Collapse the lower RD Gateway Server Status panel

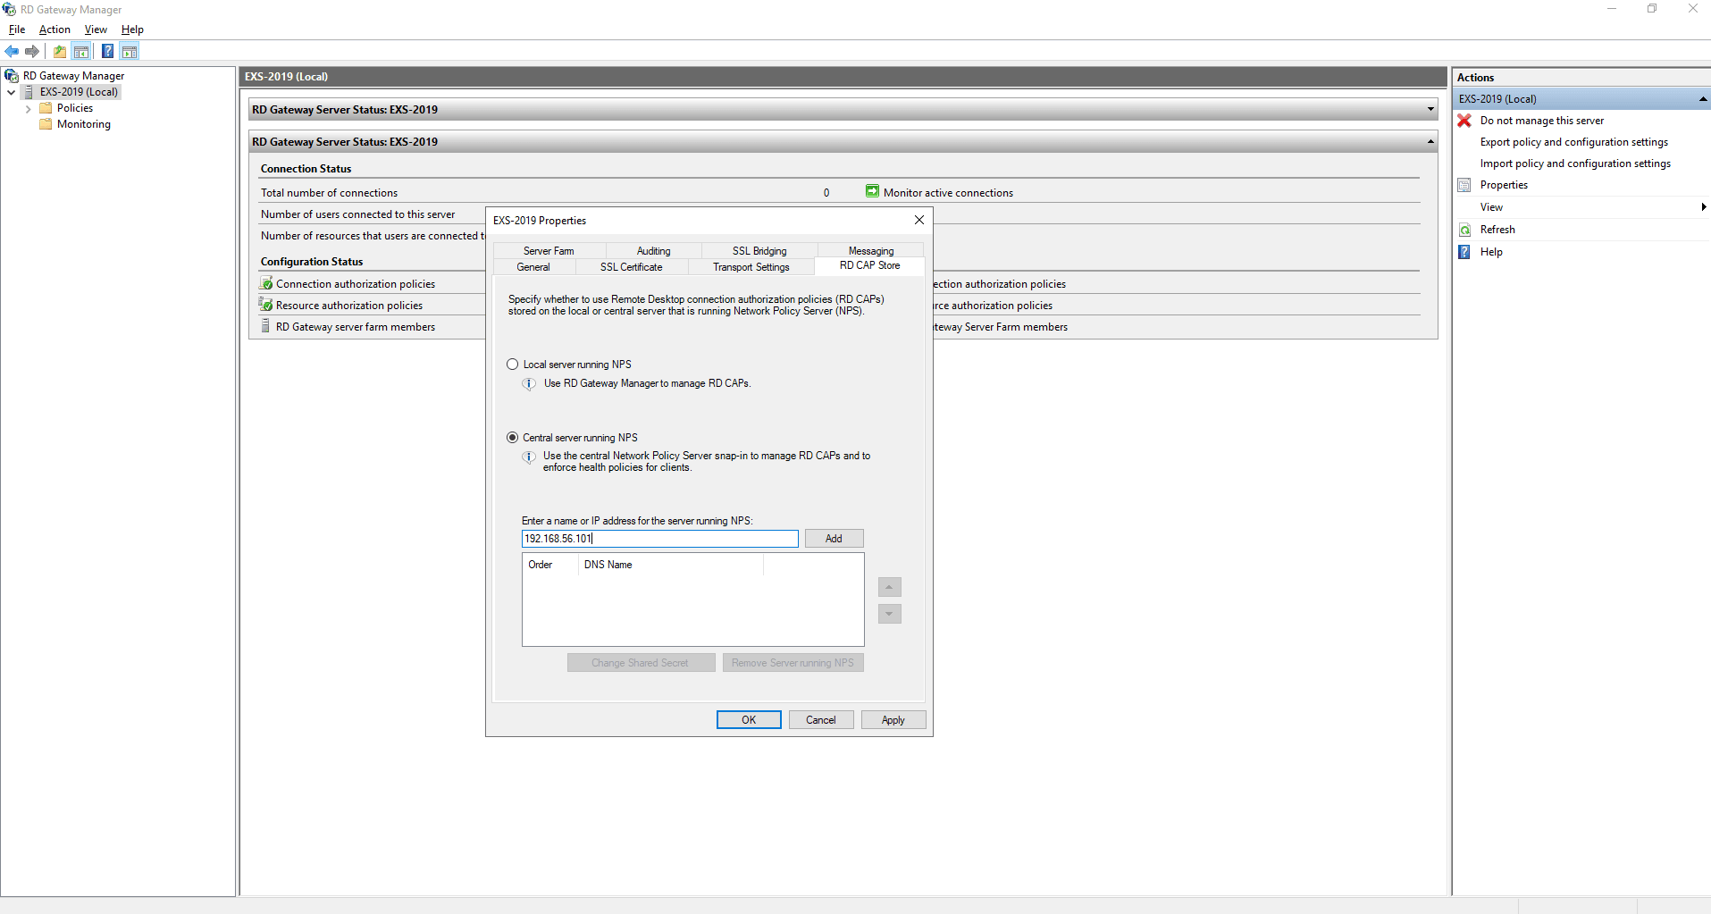click(1430, 142)
